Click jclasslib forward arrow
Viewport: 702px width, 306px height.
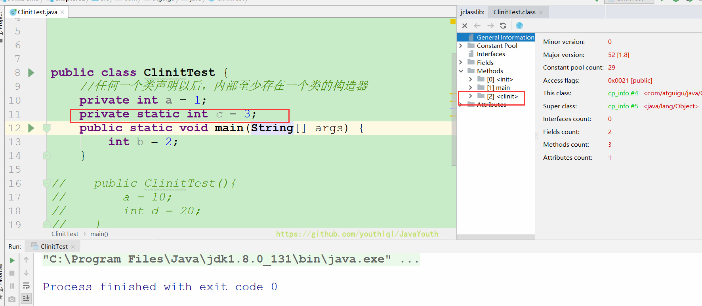click(x=490, y=26)
